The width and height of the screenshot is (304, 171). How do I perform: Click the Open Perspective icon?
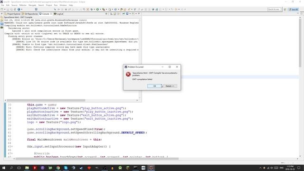285,9
